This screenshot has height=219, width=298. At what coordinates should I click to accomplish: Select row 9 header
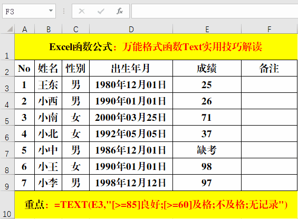click(7, 183)
